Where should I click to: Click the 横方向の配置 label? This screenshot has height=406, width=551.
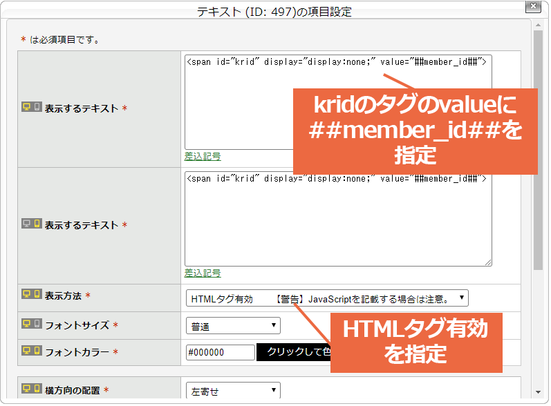point(73,390)
